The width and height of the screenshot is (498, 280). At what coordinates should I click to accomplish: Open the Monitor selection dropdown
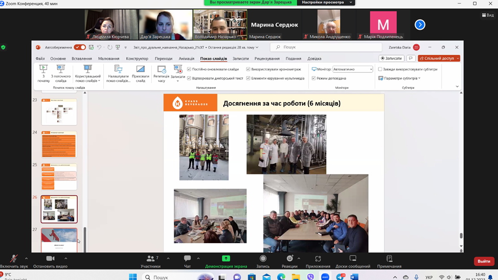click(x=353, y=69)
